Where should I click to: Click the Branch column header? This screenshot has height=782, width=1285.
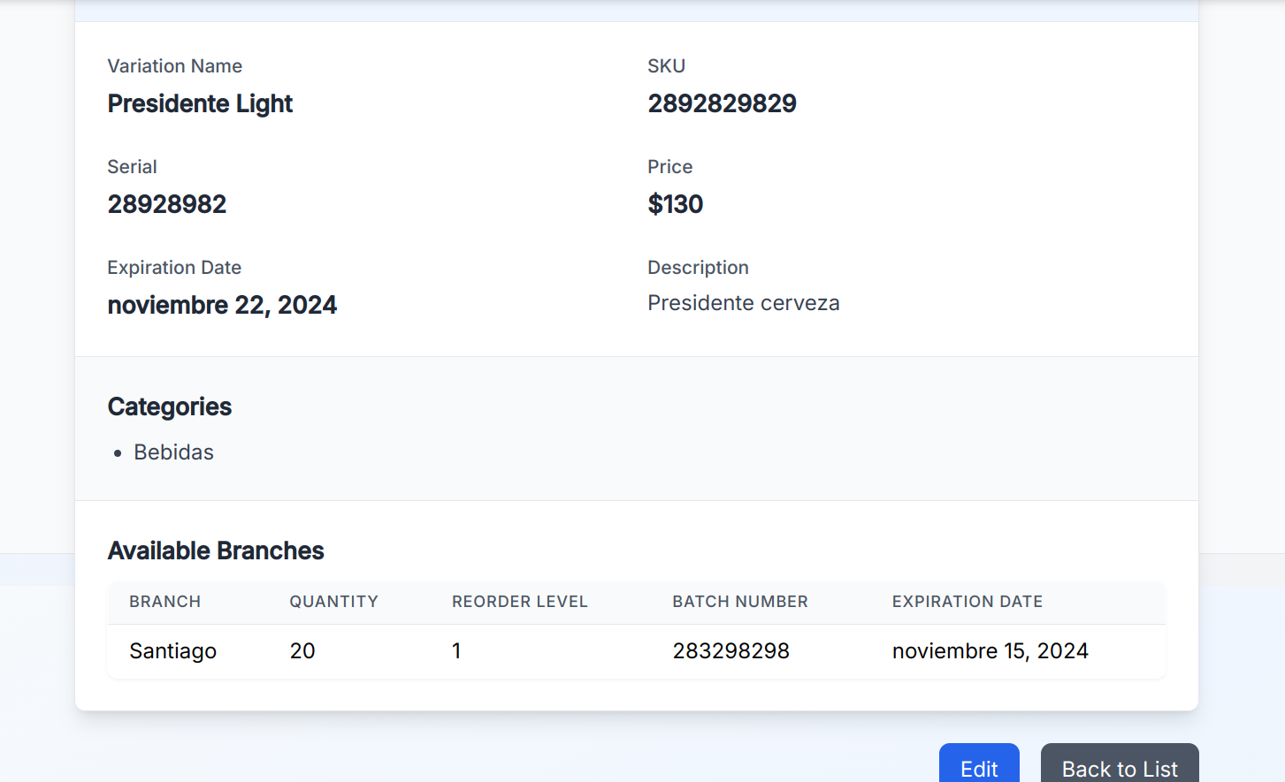click(x=165, y=602)
